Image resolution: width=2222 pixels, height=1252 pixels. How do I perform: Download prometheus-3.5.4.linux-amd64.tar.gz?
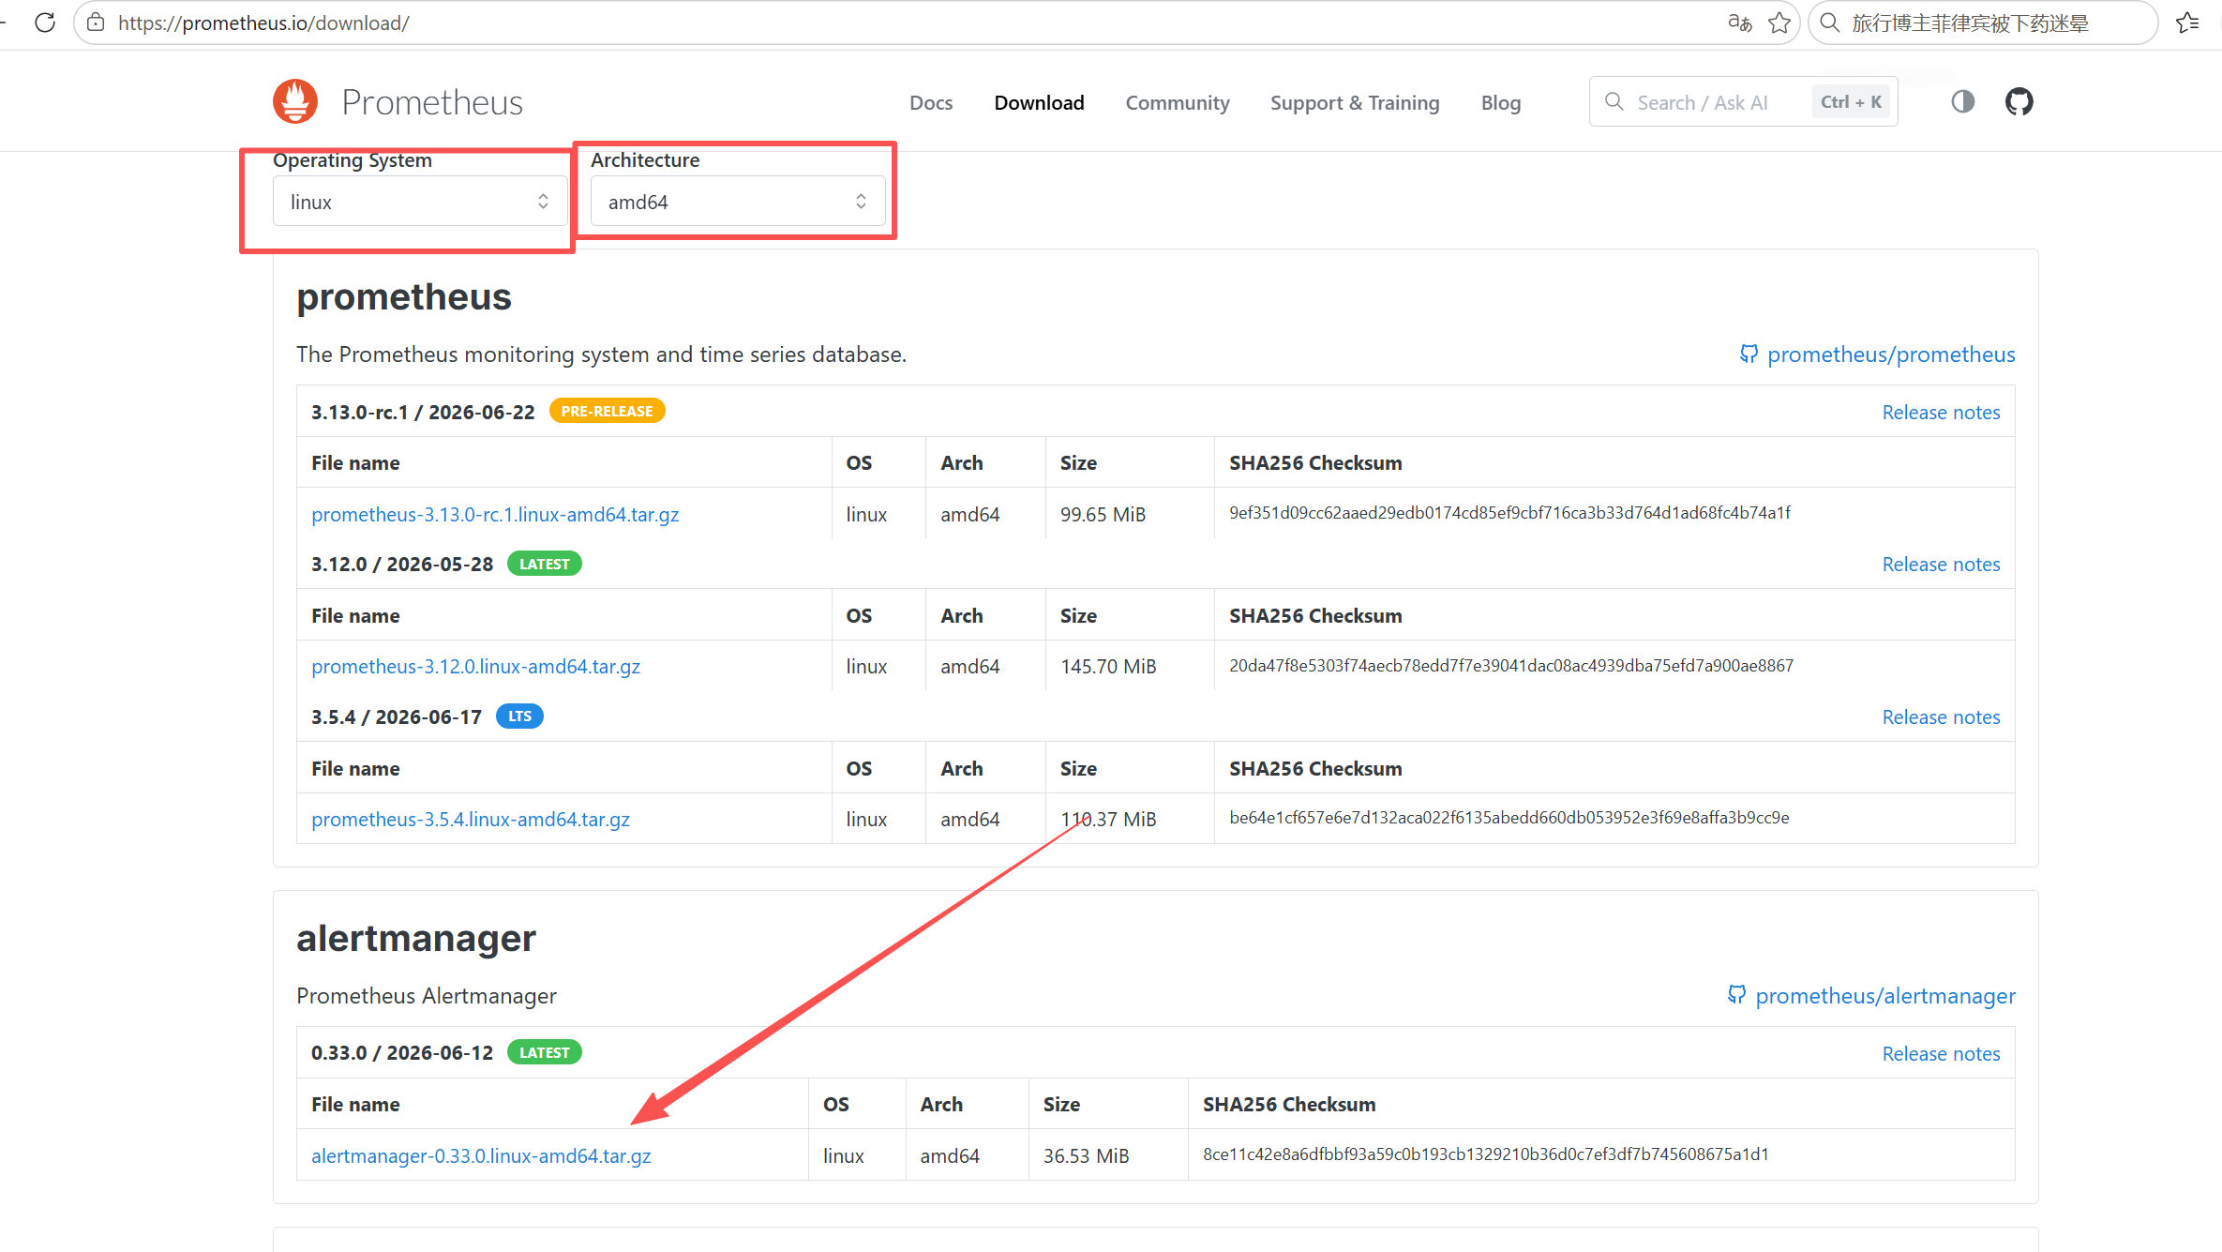[x=471, y=819]
